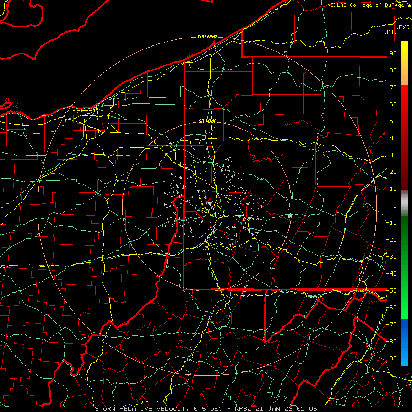Select the -50 value on velocity scale

(x=391, y=291)
